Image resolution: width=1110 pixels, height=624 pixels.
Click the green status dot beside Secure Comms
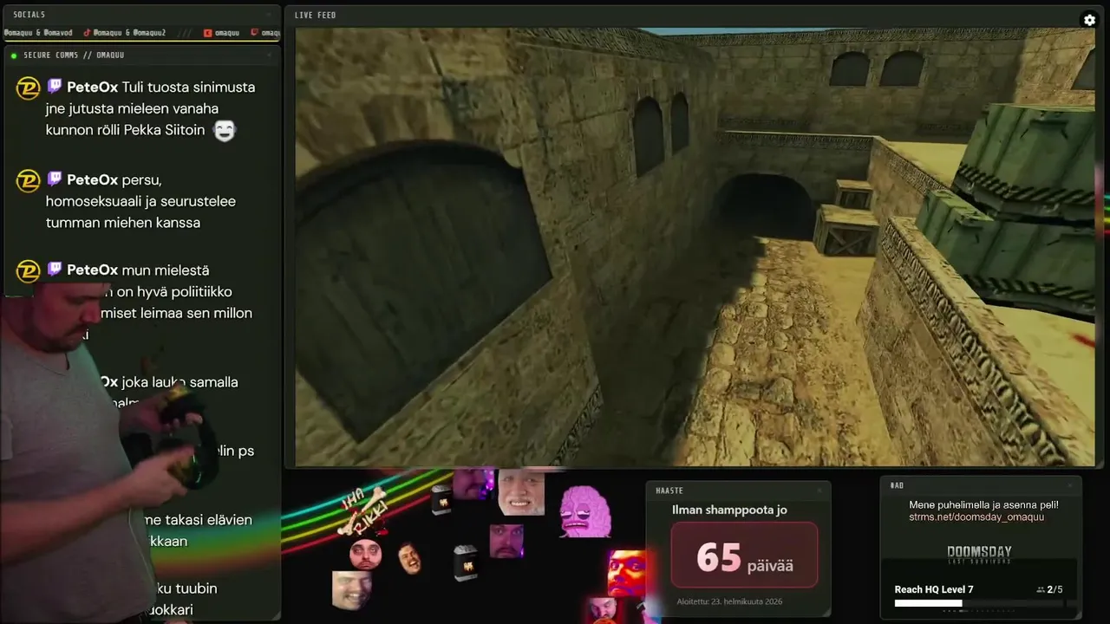tap(14, 55)
